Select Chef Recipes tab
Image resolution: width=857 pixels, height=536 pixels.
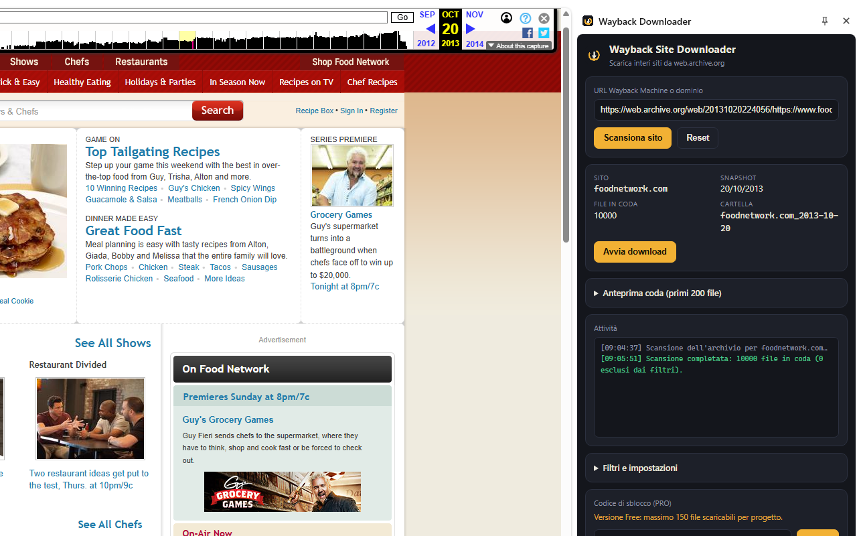(x=372, y=82)
